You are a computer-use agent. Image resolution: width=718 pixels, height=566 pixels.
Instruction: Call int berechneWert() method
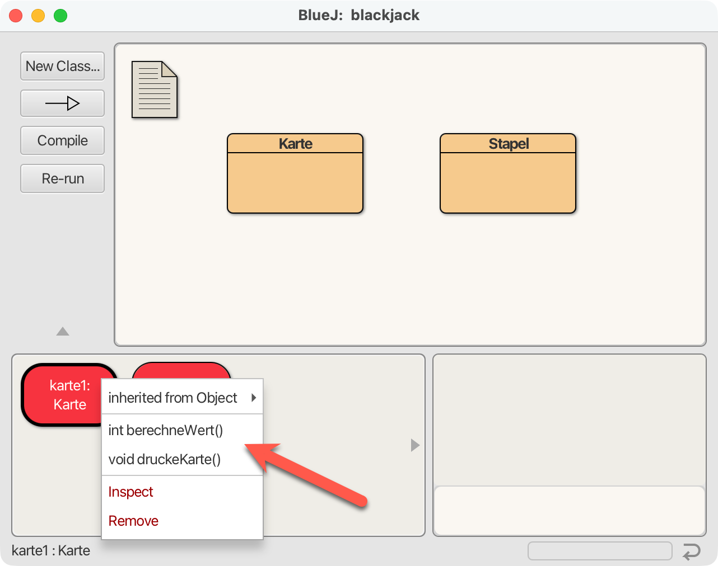click(x=166, y=430)
